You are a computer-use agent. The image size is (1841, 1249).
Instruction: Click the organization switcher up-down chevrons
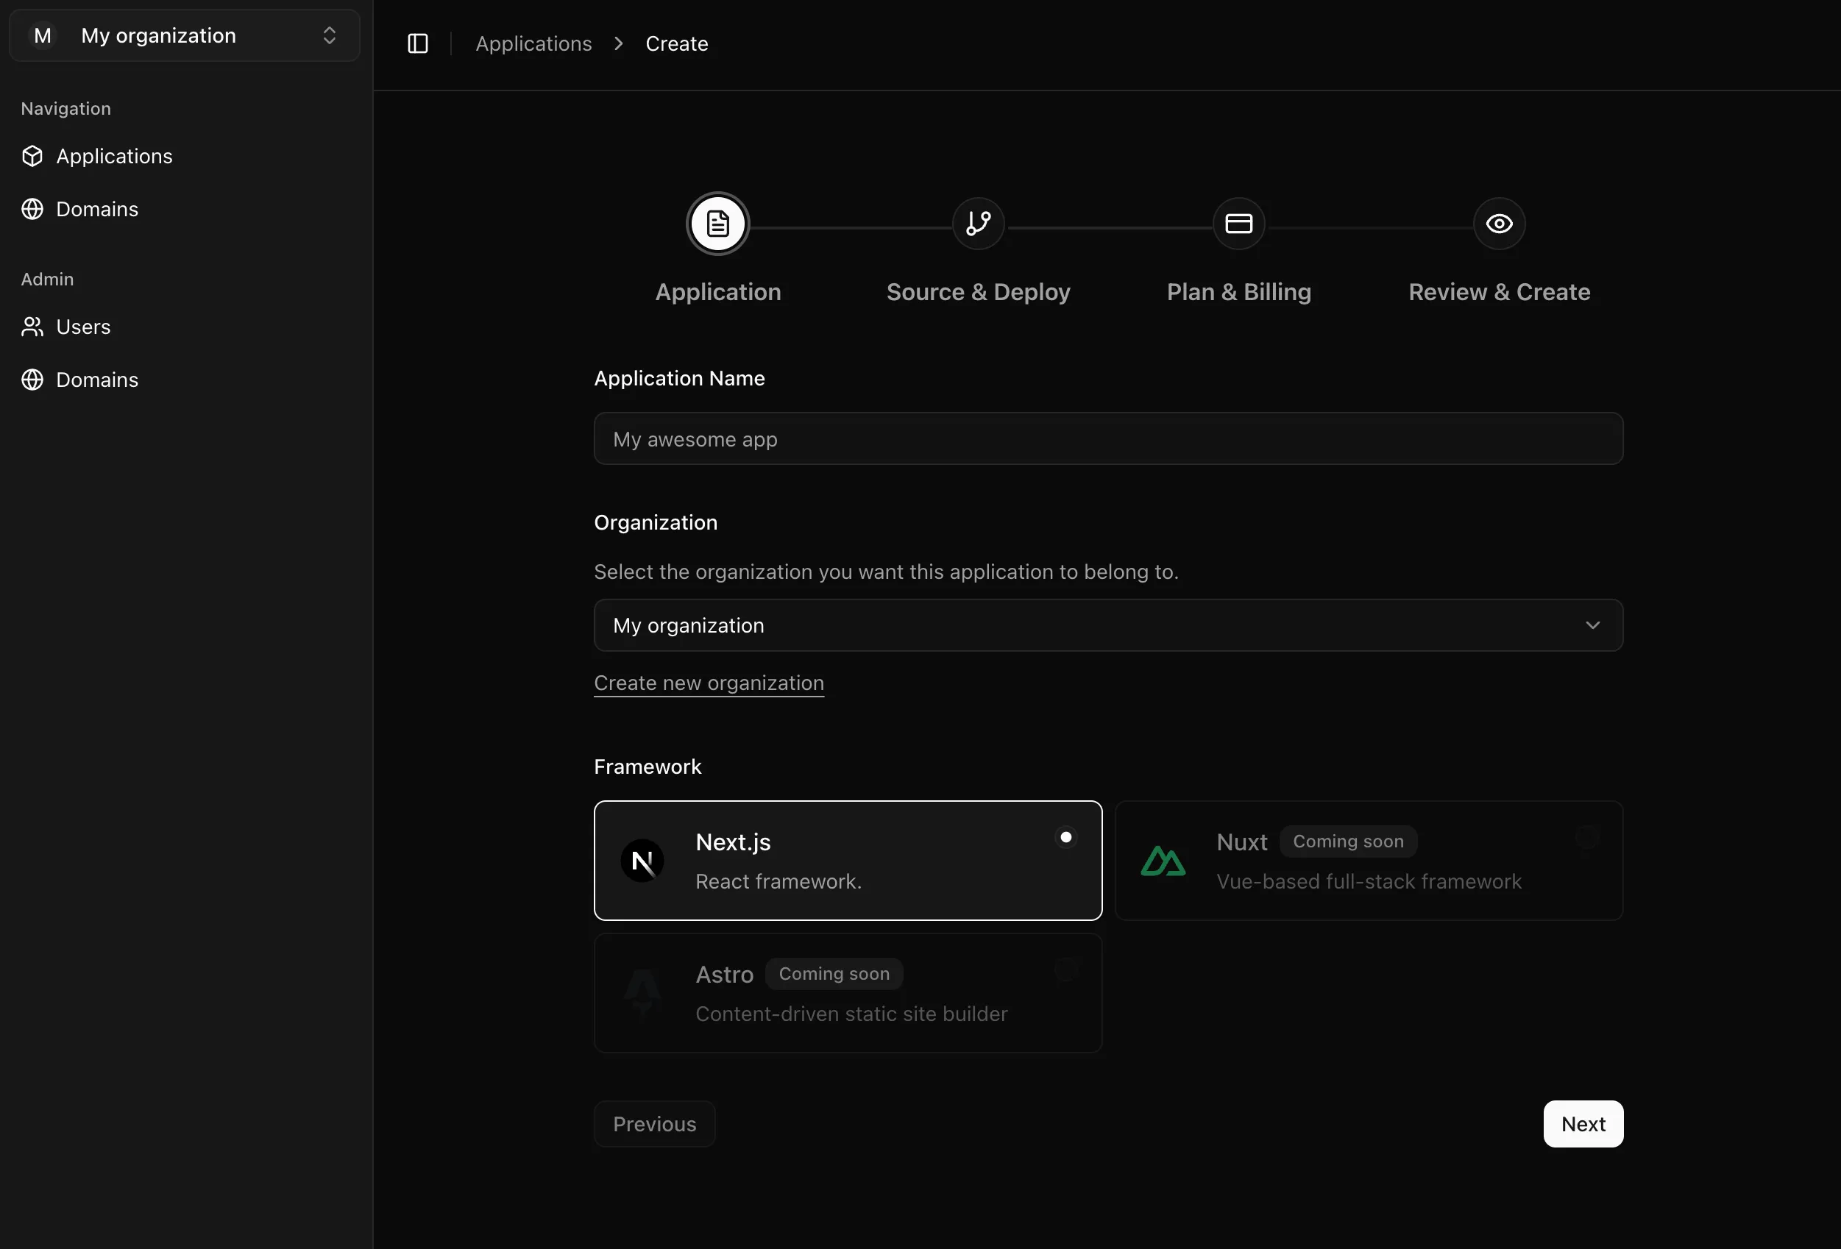coord(330,35)
